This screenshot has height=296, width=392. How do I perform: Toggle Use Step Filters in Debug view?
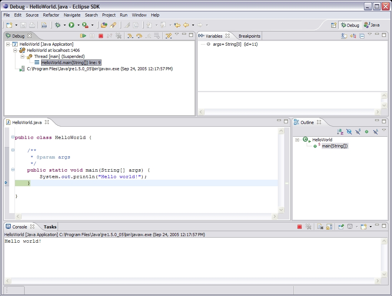(x=169, y=36)
